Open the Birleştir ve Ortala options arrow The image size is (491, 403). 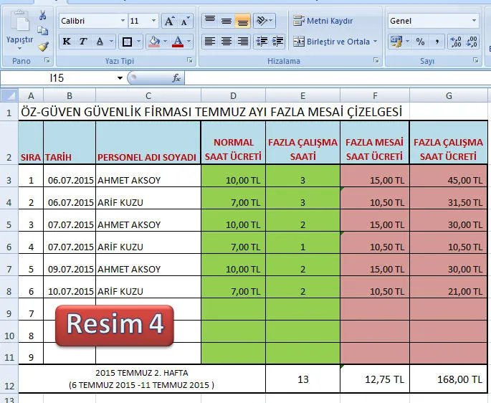coord(376,42)
